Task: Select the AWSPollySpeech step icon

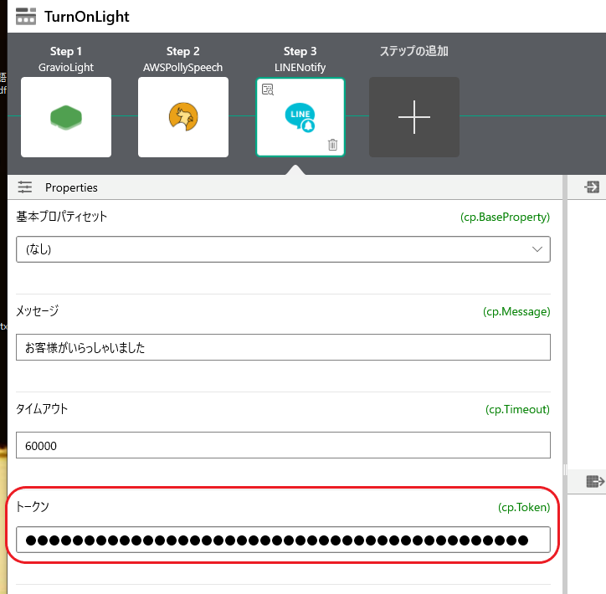Action: point(183,117)
